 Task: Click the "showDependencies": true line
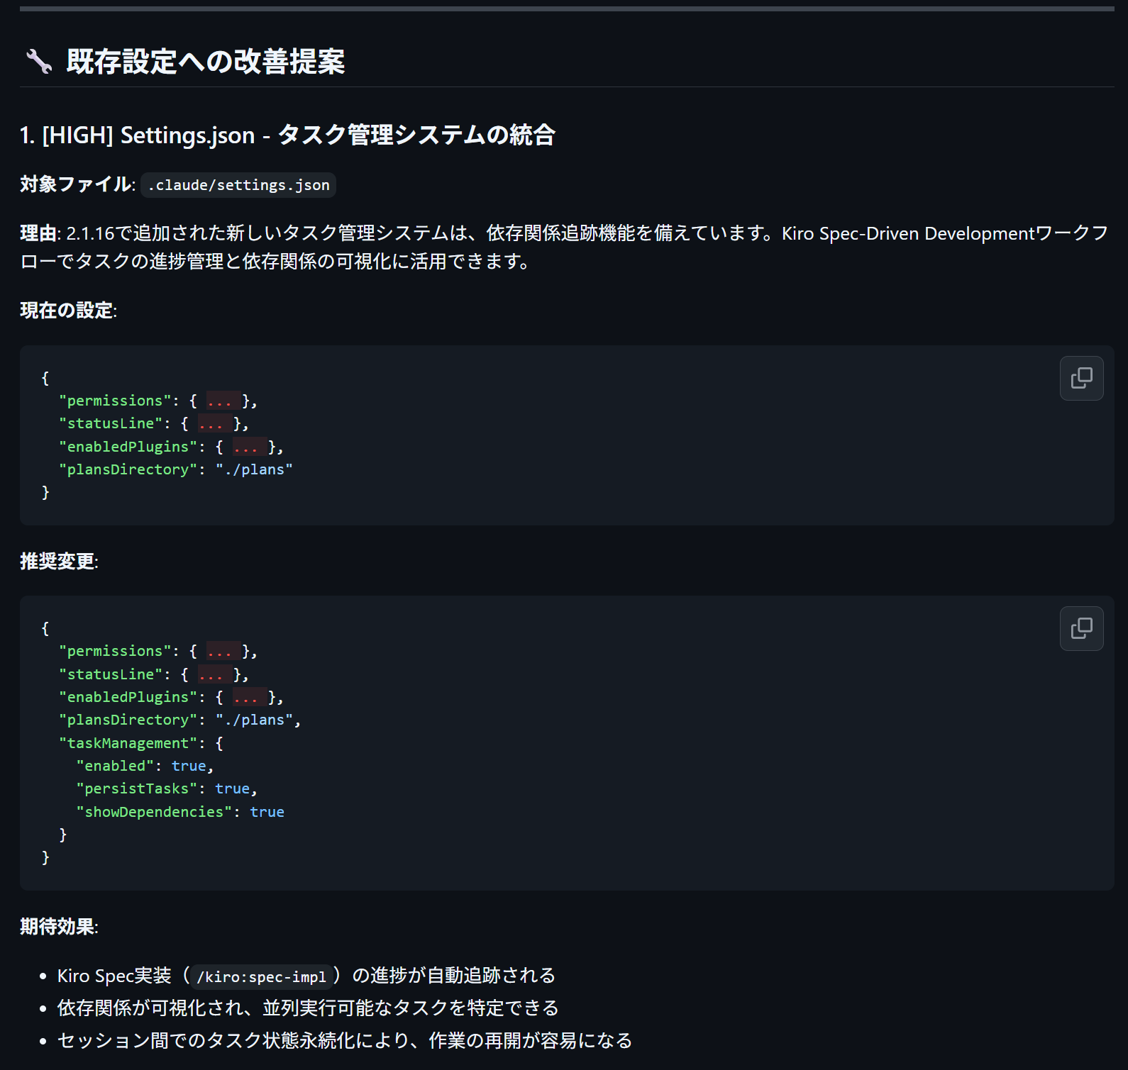tap(180, 812)
